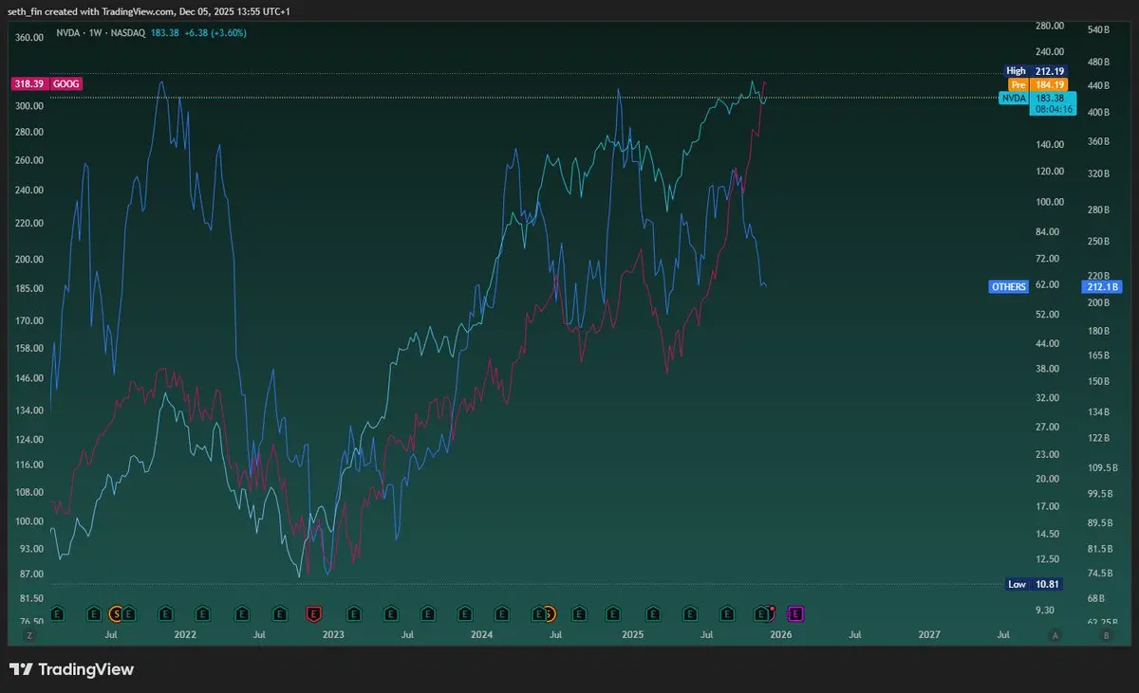Click the earnings marker directly left of the 2024 label
Image resolution: width=1139 pixels, height=693 pixels.
pyautogui.click(x=464, y=614)
